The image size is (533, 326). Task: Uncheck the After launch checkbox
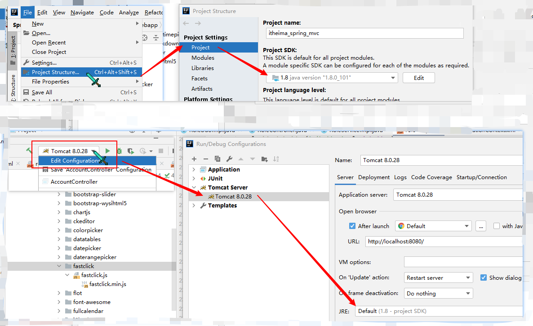coord(352,226)
